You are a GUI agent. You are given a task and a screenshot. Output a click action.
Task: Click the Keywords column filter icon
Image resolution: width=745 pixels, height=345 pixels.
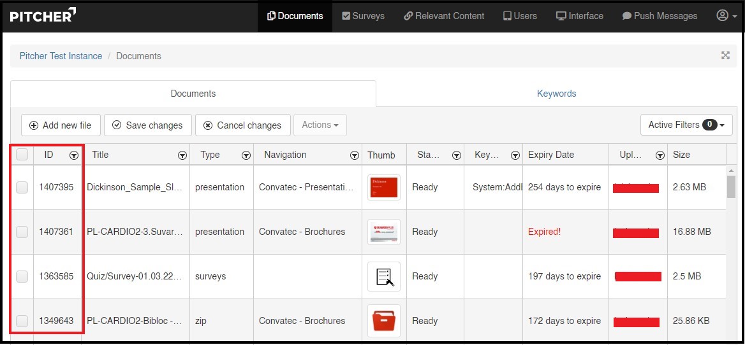(x=514, y=155)
